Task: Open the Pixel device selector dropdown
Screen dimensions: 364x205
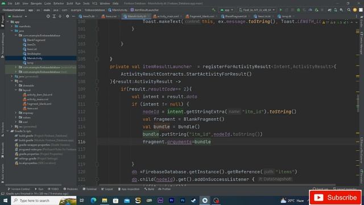Action: [257, 10]
